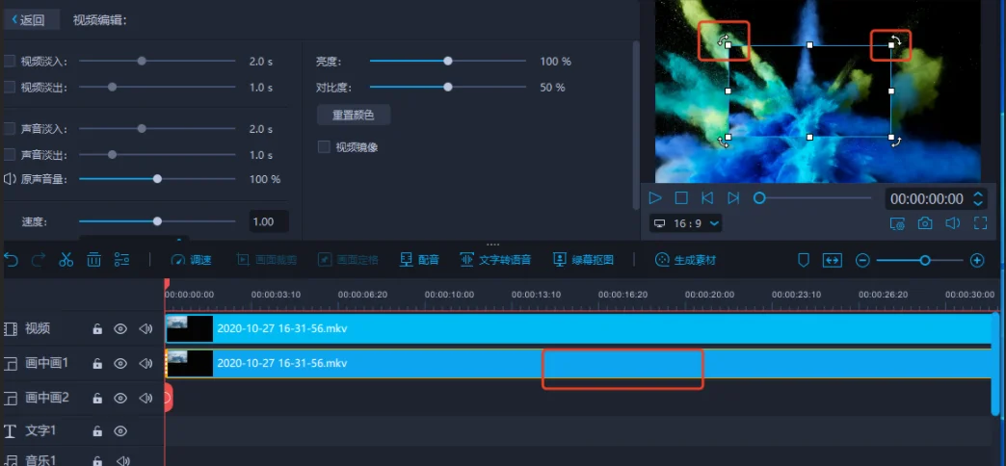
Task: Click the 速度 slider handle
Action: click(157, 221)
